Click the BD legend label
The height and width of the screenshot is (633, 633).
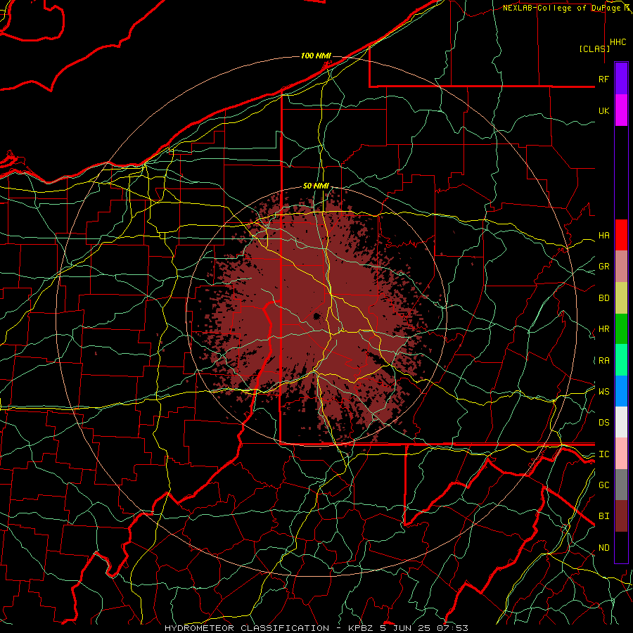click(603, 298)
